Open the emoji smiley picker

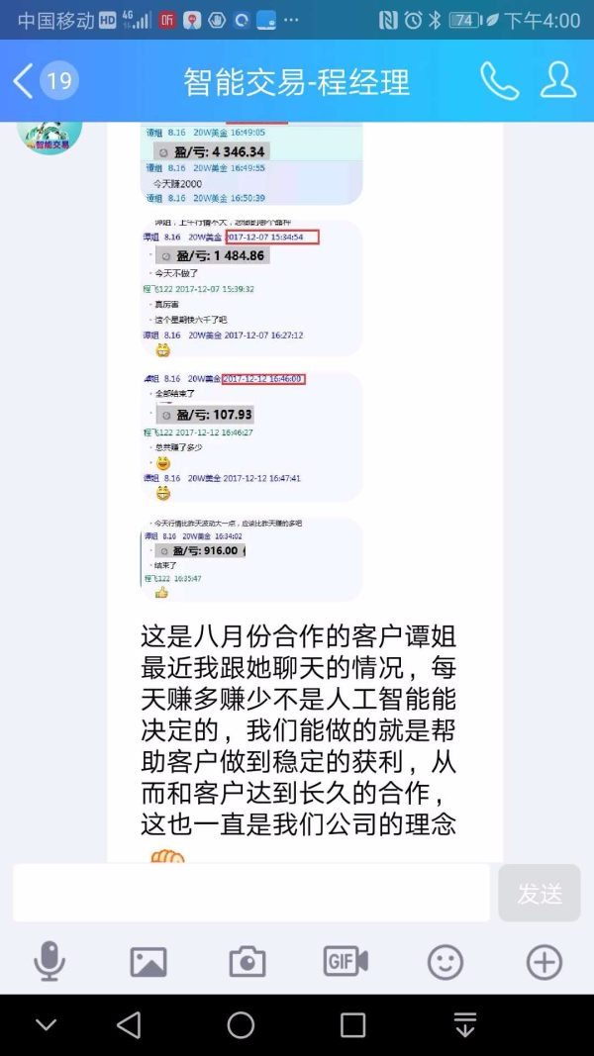pyautogui.click(x=445, y=962)
